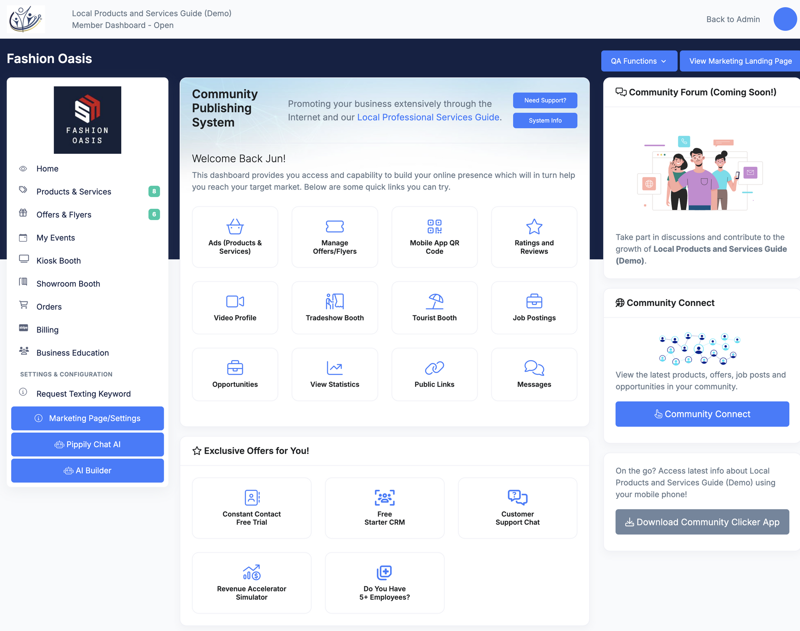
Task: Click the Stripe icon next to Billing
Action: (x=23, y=328)
